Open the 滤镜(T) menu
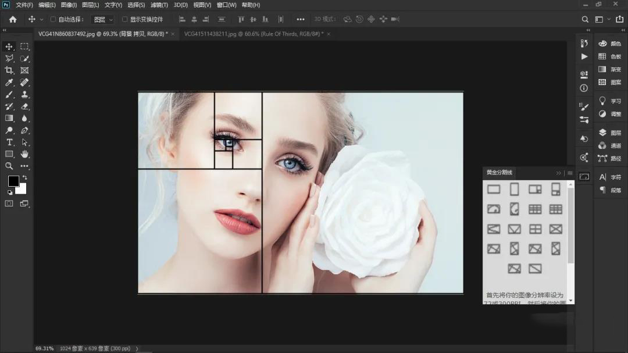628x353 pixels. point(159,5)
